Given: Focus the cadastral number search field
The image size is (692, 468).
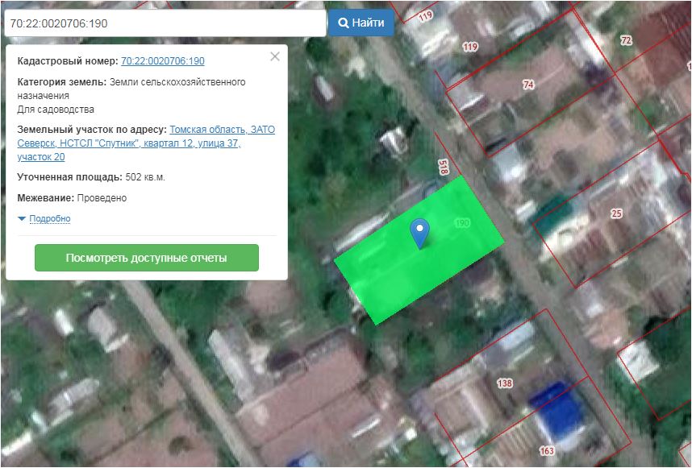Looking at the screenshot, I should pyautogui.click(x=164, y=23).
